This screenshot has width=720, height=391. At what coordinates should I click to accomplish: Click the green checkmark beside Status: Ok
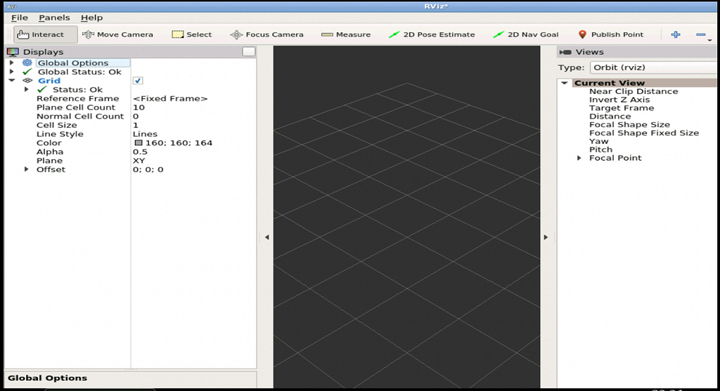tap(42, 89)
